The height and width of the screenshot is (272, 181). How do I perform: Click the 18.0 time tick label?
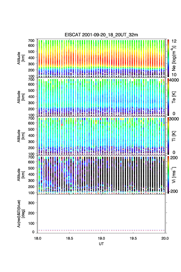coord(38,238)
